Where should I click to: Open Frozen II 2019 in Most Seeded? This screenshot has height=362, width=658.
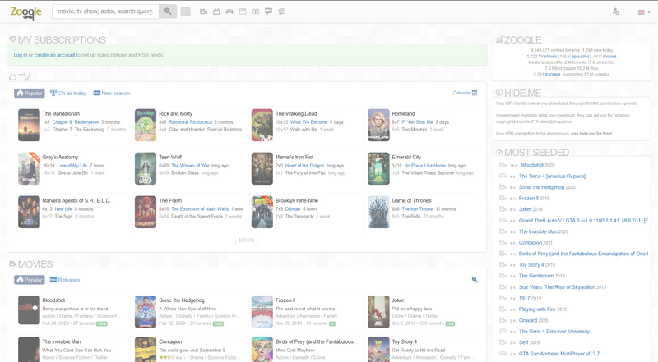[534, 198]
